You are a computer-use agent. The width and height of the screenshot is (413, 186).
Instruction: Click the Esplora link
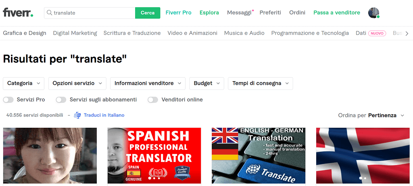pos(209,12)
